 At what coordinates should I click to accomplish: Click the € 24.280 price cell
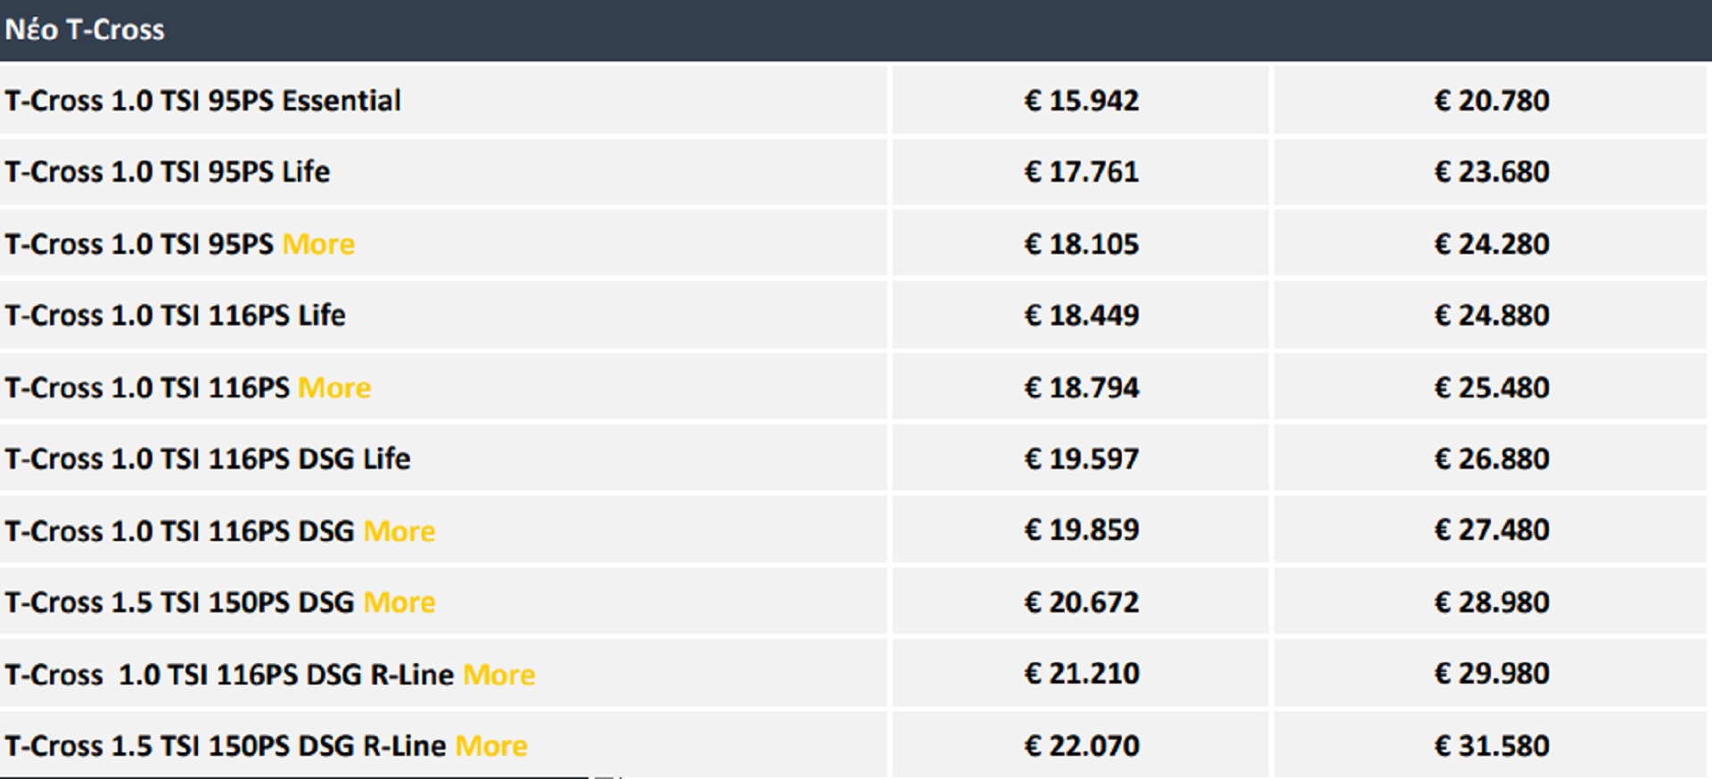[1491, 244]
